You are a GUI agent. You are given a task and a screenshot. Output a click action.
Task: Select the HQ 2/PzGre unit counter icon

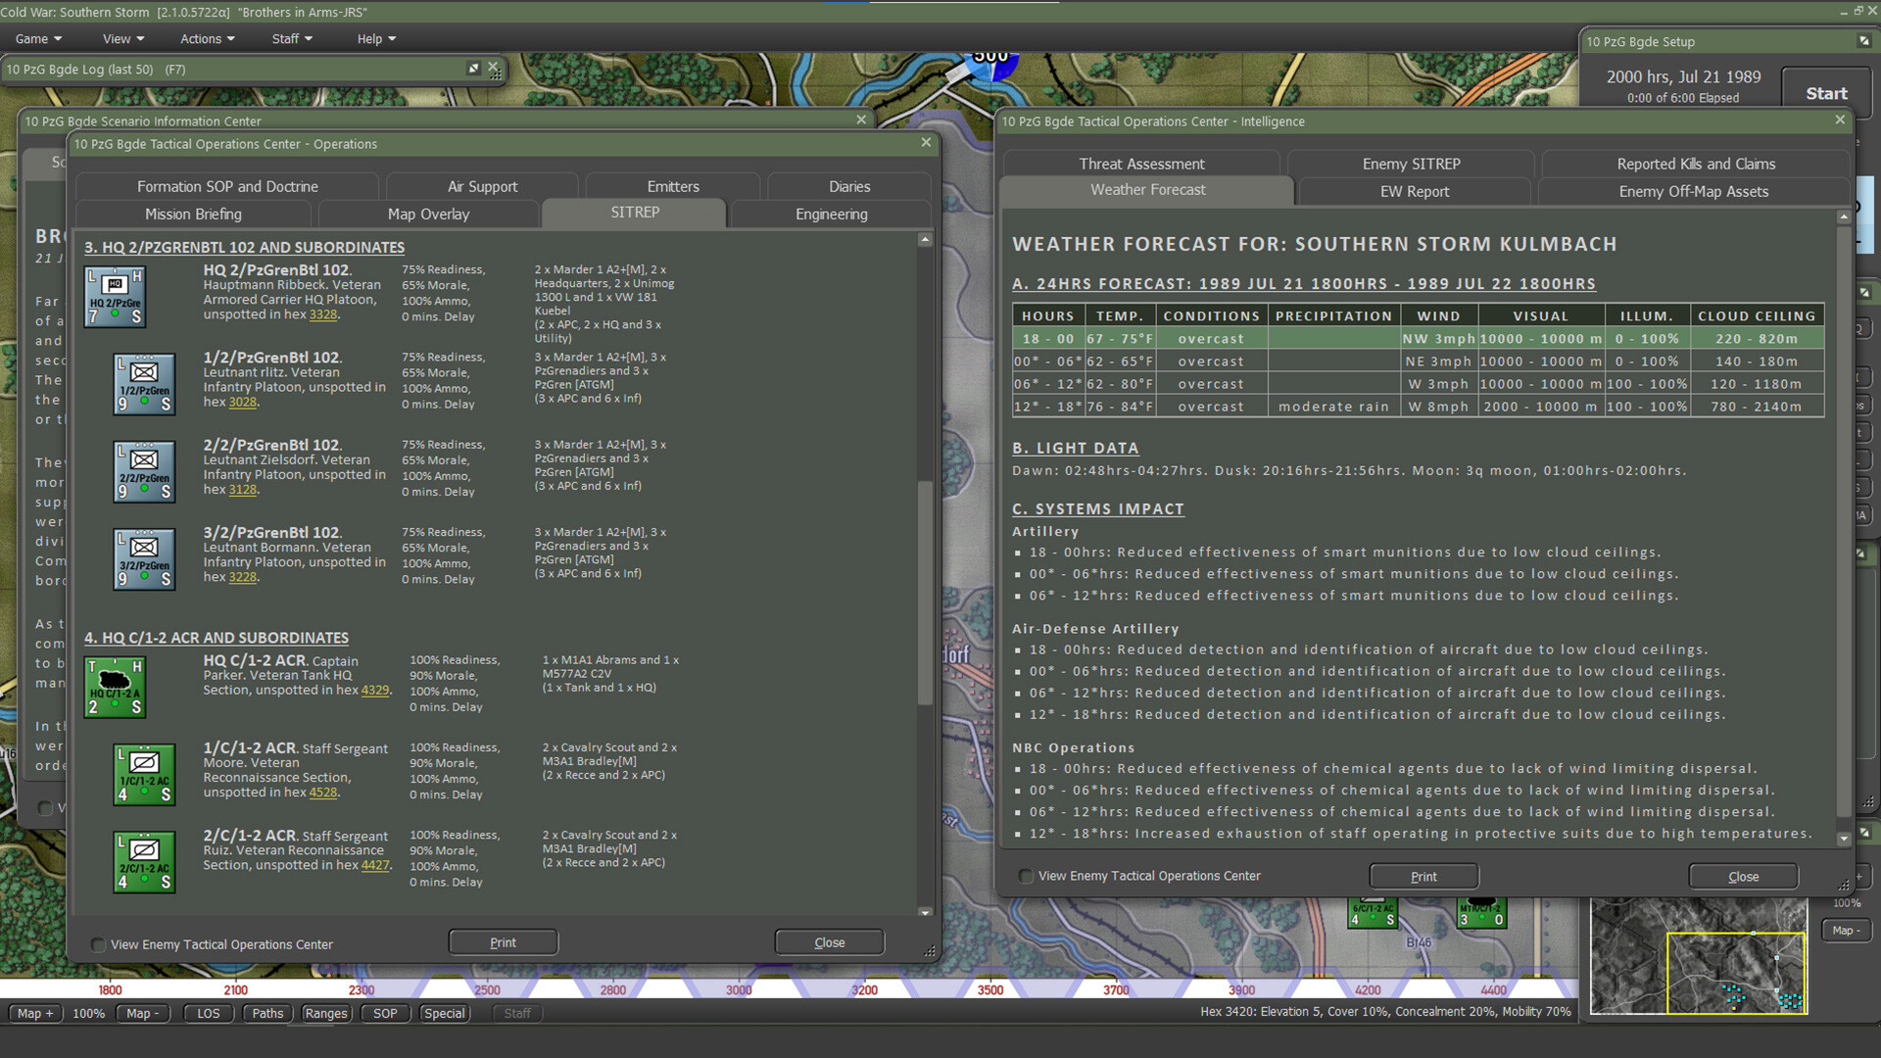pos(115,296)
